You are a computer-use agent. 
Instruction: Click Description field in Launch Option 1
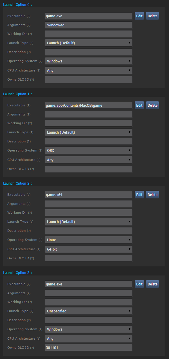tap(89, 141)
